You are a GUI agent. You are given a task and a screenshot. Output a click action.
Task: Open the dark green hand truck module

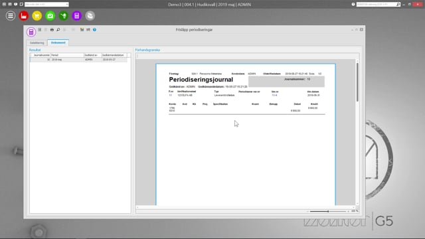click(x=64, y=16)
